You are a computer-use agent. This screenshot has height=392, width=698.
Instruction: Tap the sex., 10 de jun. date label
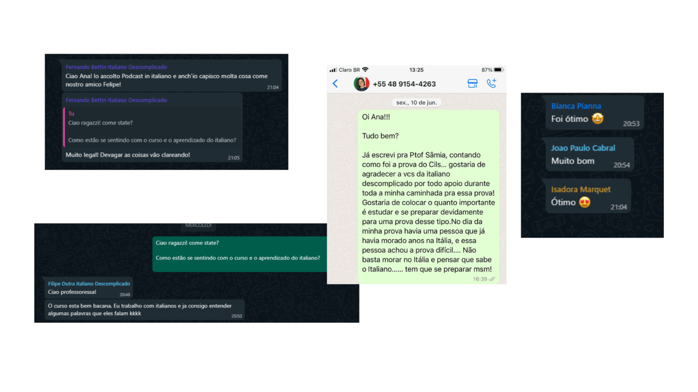point(416,103)
